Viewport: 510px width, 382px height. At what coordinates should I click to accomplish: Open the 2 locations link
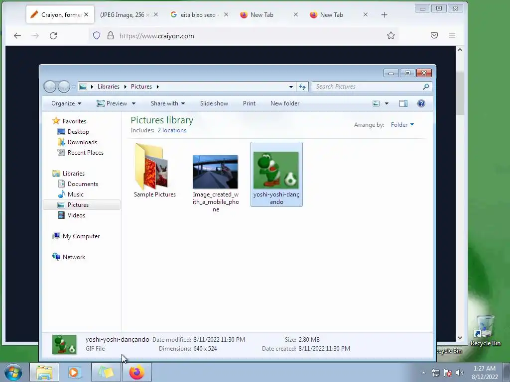pyautogui.click(x=172, y=130)
